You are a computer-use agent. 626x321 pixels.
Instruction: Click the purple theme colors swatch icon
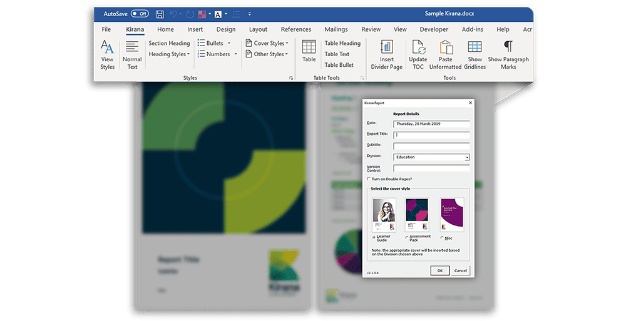[202, 14]
